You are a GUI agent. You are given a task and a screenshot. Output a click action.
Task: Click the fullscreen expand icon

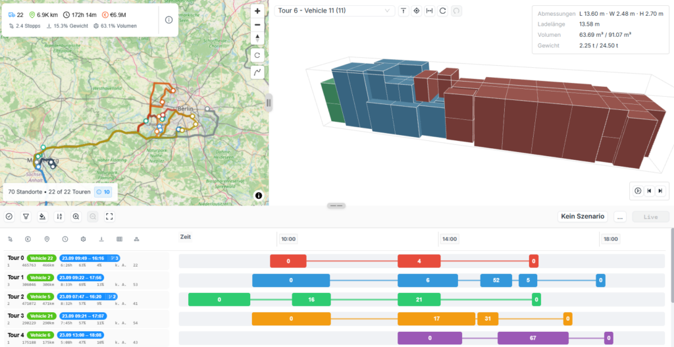(110, 217)
